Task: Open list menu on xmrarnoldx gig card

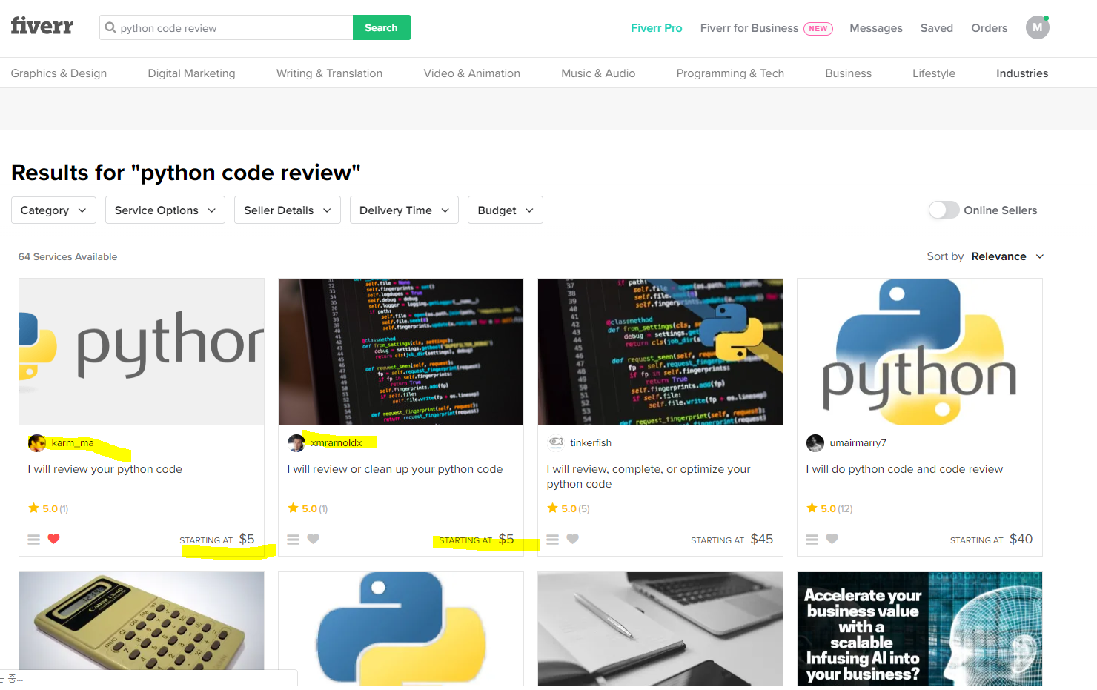Action: pyautogui.click(x=294, y=540)
